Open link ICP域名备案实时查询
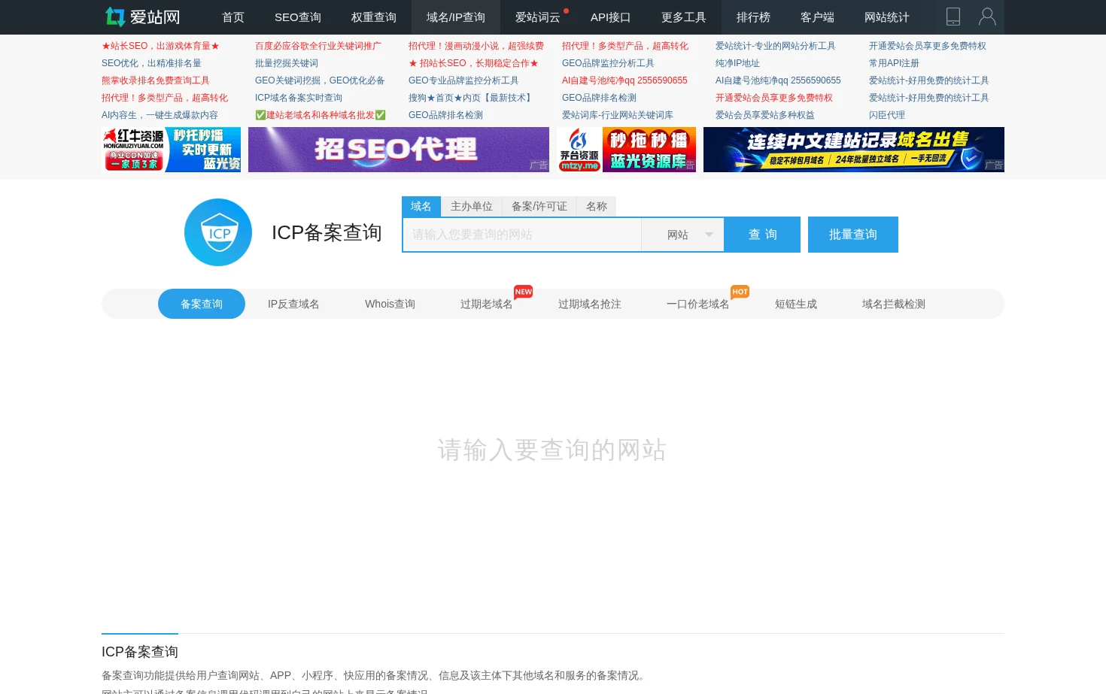Screen dimensions: 1106x694 (x=299, y=98)
